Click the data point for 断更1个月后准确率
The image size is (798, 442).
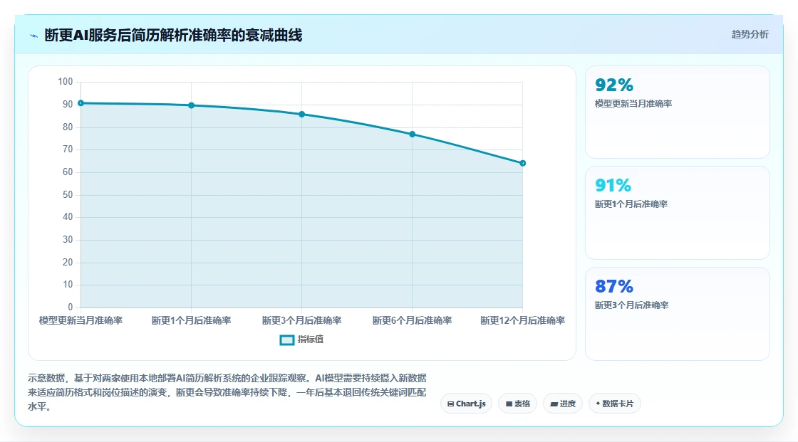point(192,105)
